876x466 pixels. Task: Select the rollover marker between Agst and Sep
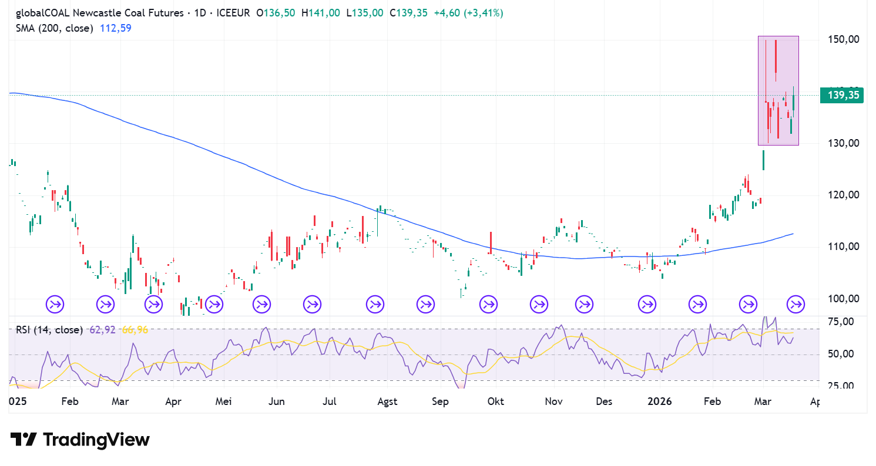tap(425, 305)
